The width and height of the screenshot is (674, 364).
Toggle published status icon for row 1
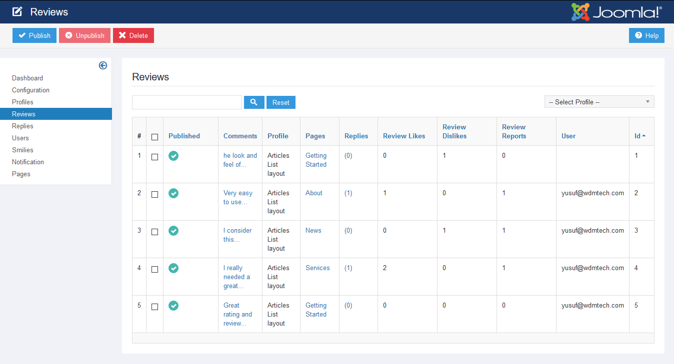173,156
